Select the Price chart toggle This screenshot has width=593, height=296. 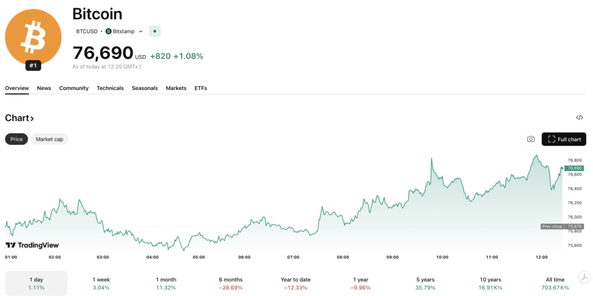tap(16, 139)
